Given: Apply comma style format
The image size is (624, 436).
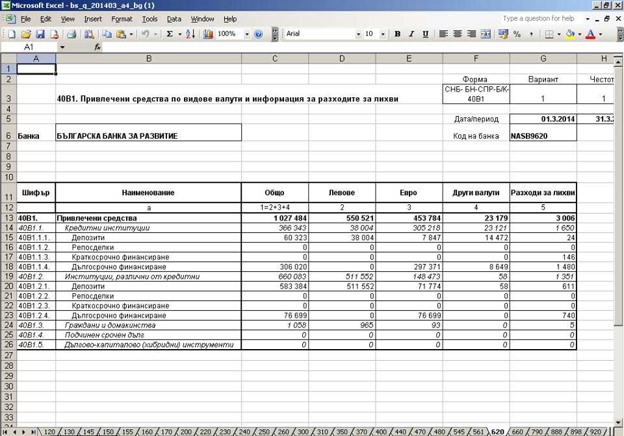Looking at the screenshot, I should [531, 34].
